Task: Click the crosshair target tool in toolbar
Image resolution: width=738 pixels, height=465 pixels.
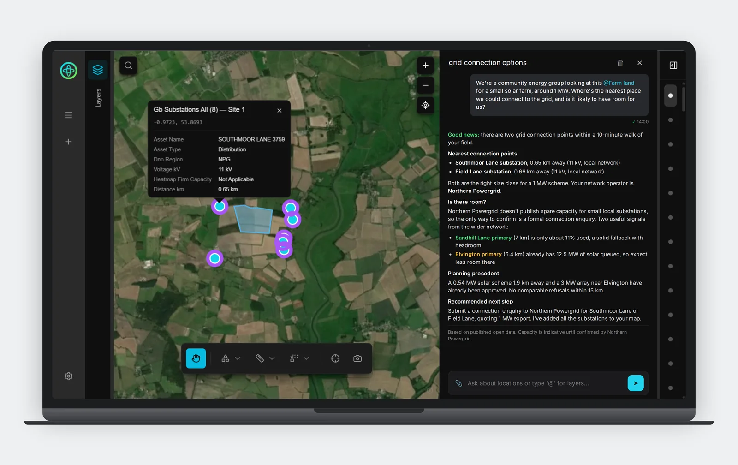Action: (335, 358)
